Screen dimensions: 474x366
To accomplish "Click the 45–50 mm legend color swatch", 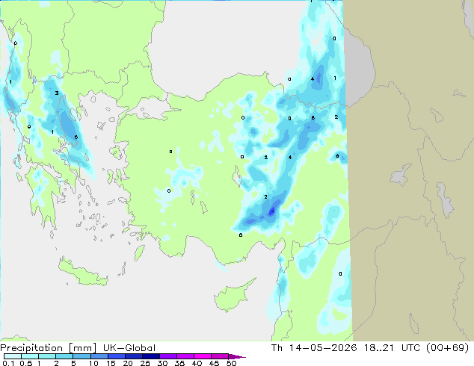I will (x=220, y=356).
